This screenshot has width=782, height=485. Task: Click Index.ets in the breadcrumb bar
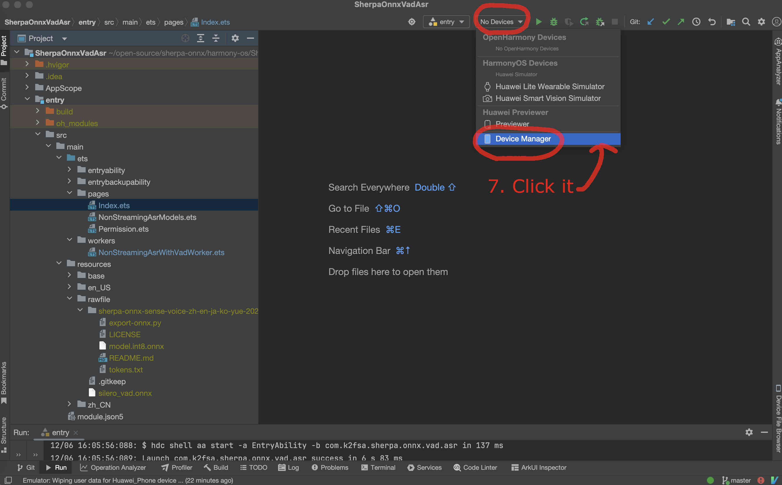click(211, 22)
